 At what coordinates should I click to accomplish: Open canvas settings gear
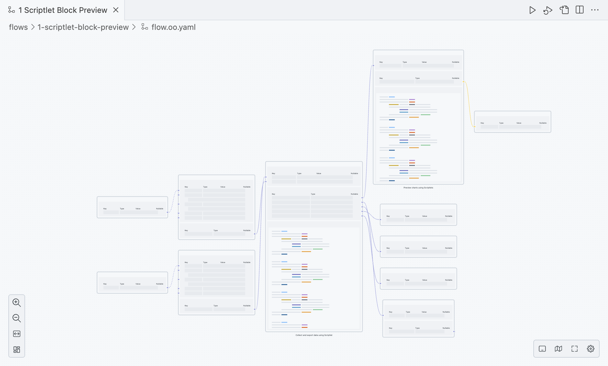coord(591,349)
